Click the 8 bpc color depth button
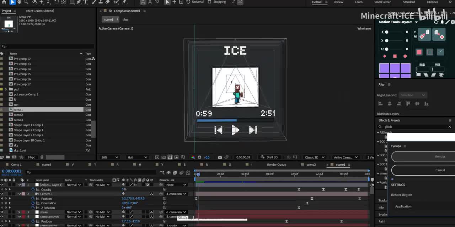Viewport: 455px width, 227px height. (x=31, y=157)
